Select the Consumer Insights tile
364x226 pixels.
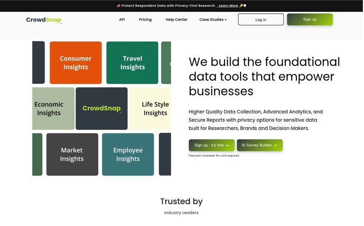76,63
